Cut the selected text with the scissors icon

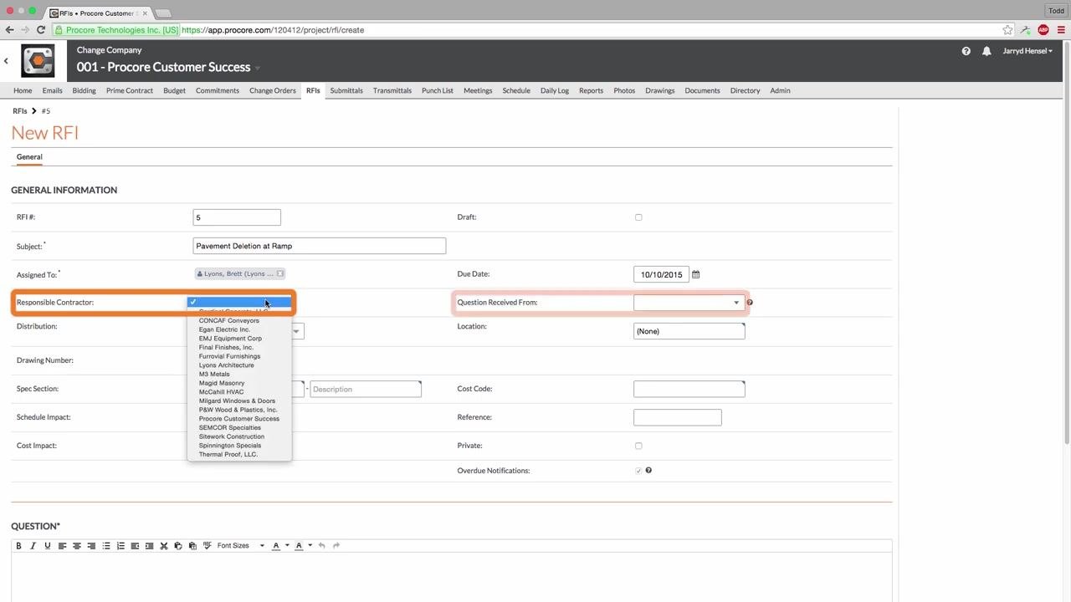(x=164, y=546)
